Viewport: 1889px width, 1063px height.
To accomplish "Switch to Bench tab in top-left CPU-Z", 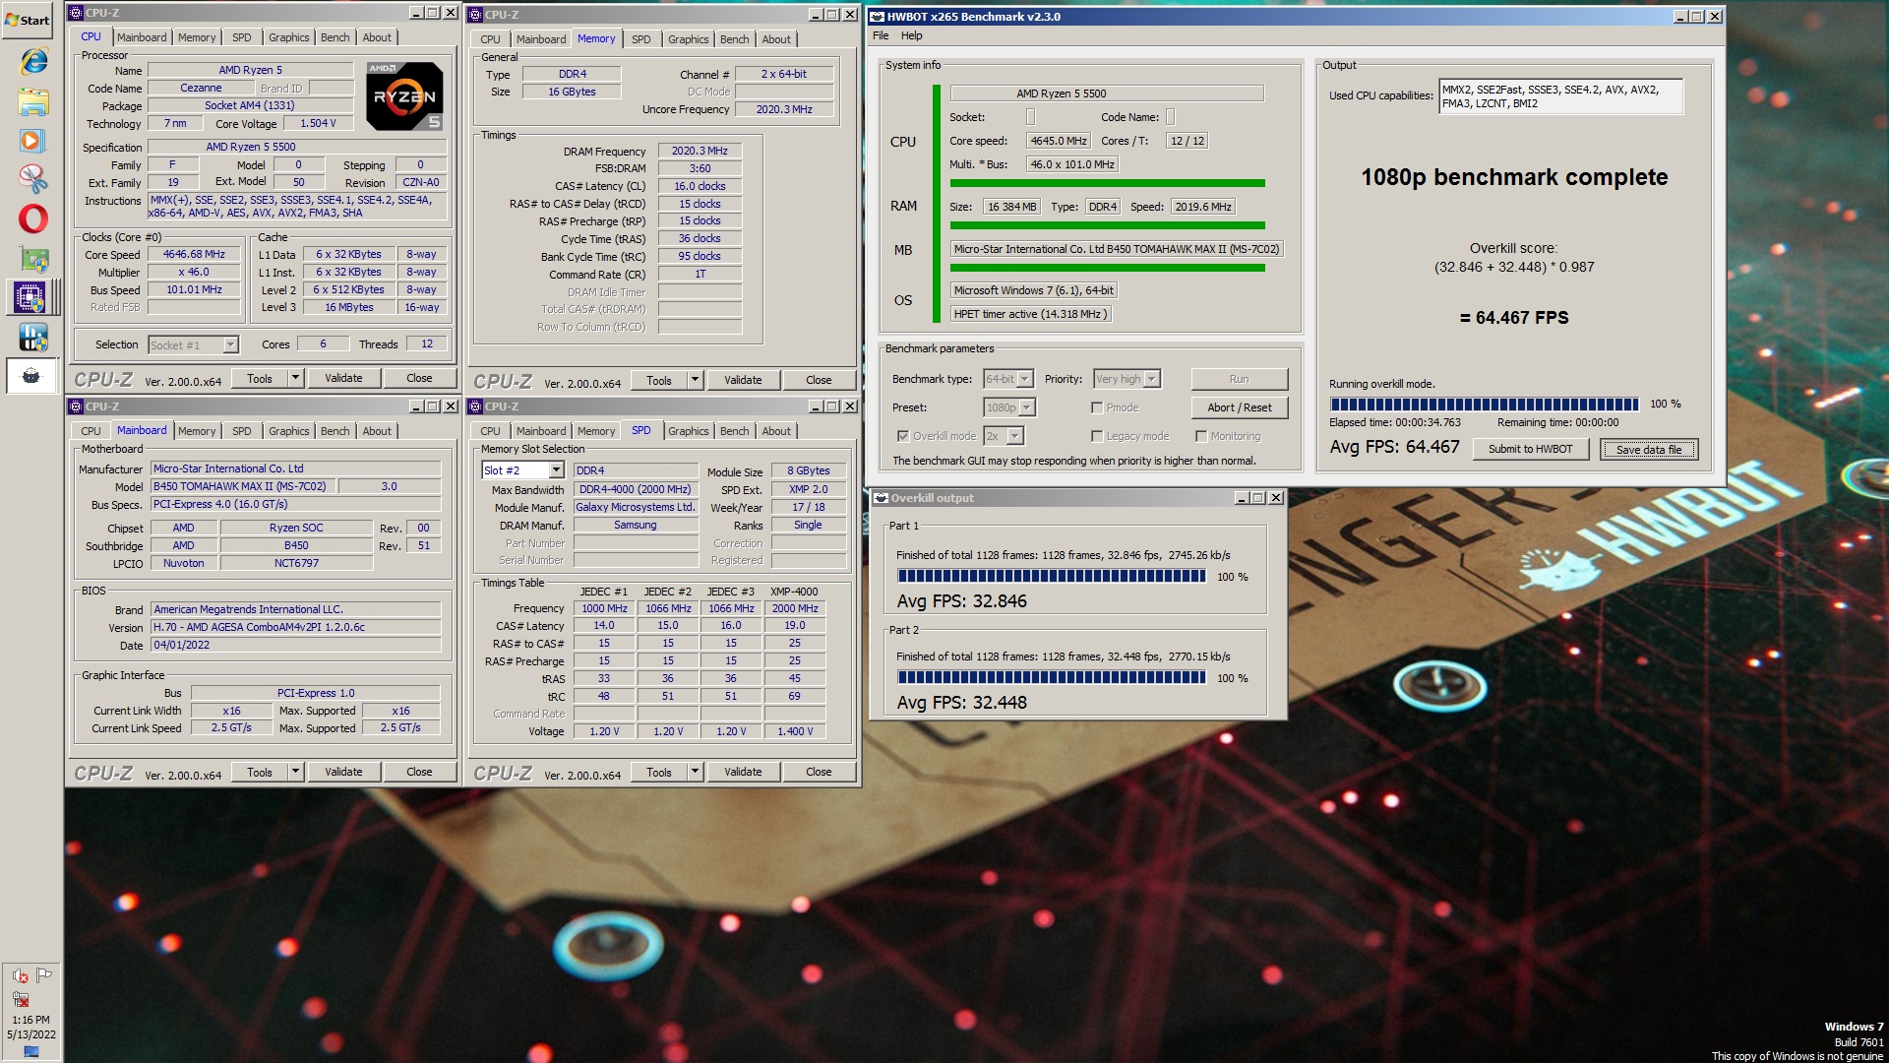I will click(x=335, y=37).
